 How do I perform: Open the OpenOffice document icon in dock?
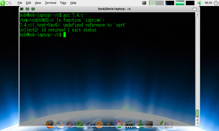click(x=60, y=124)
